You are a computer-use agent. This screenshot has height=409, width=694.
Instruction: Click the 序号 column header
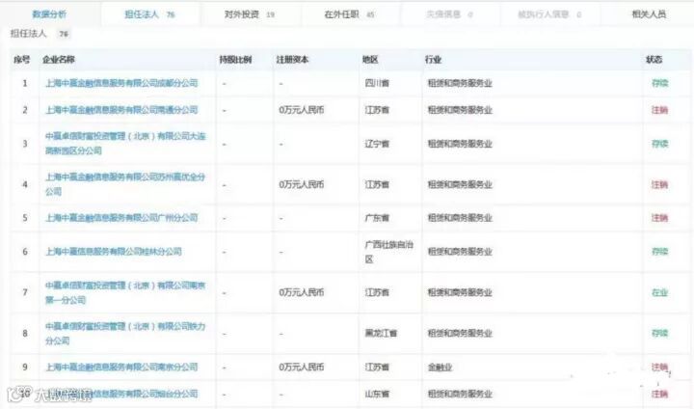(21, 60)
